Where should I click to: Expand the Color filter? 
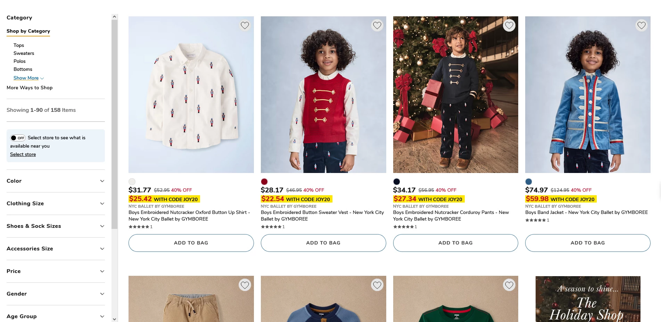[x=56, y=181]
